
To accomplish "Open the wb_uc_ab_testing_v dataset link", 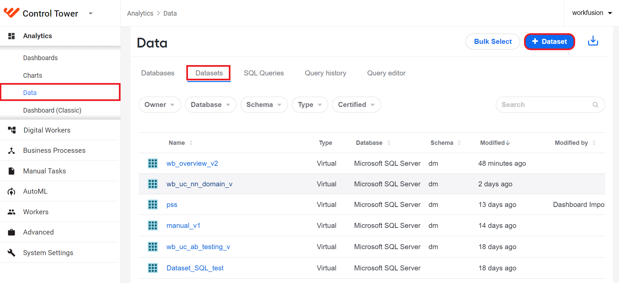I will (x=198, y=247).
